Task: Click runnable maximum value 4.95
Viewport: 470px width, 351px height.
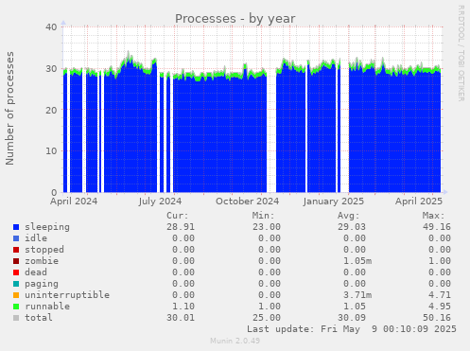Action: [440, 307]
